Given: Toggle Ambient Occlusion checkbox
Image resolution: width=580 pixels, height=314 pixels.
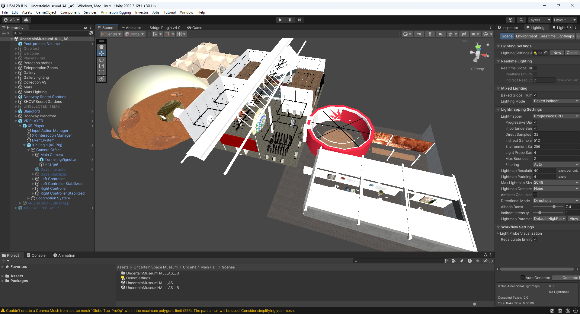Looking at the screenshot, I should point(535,195).
